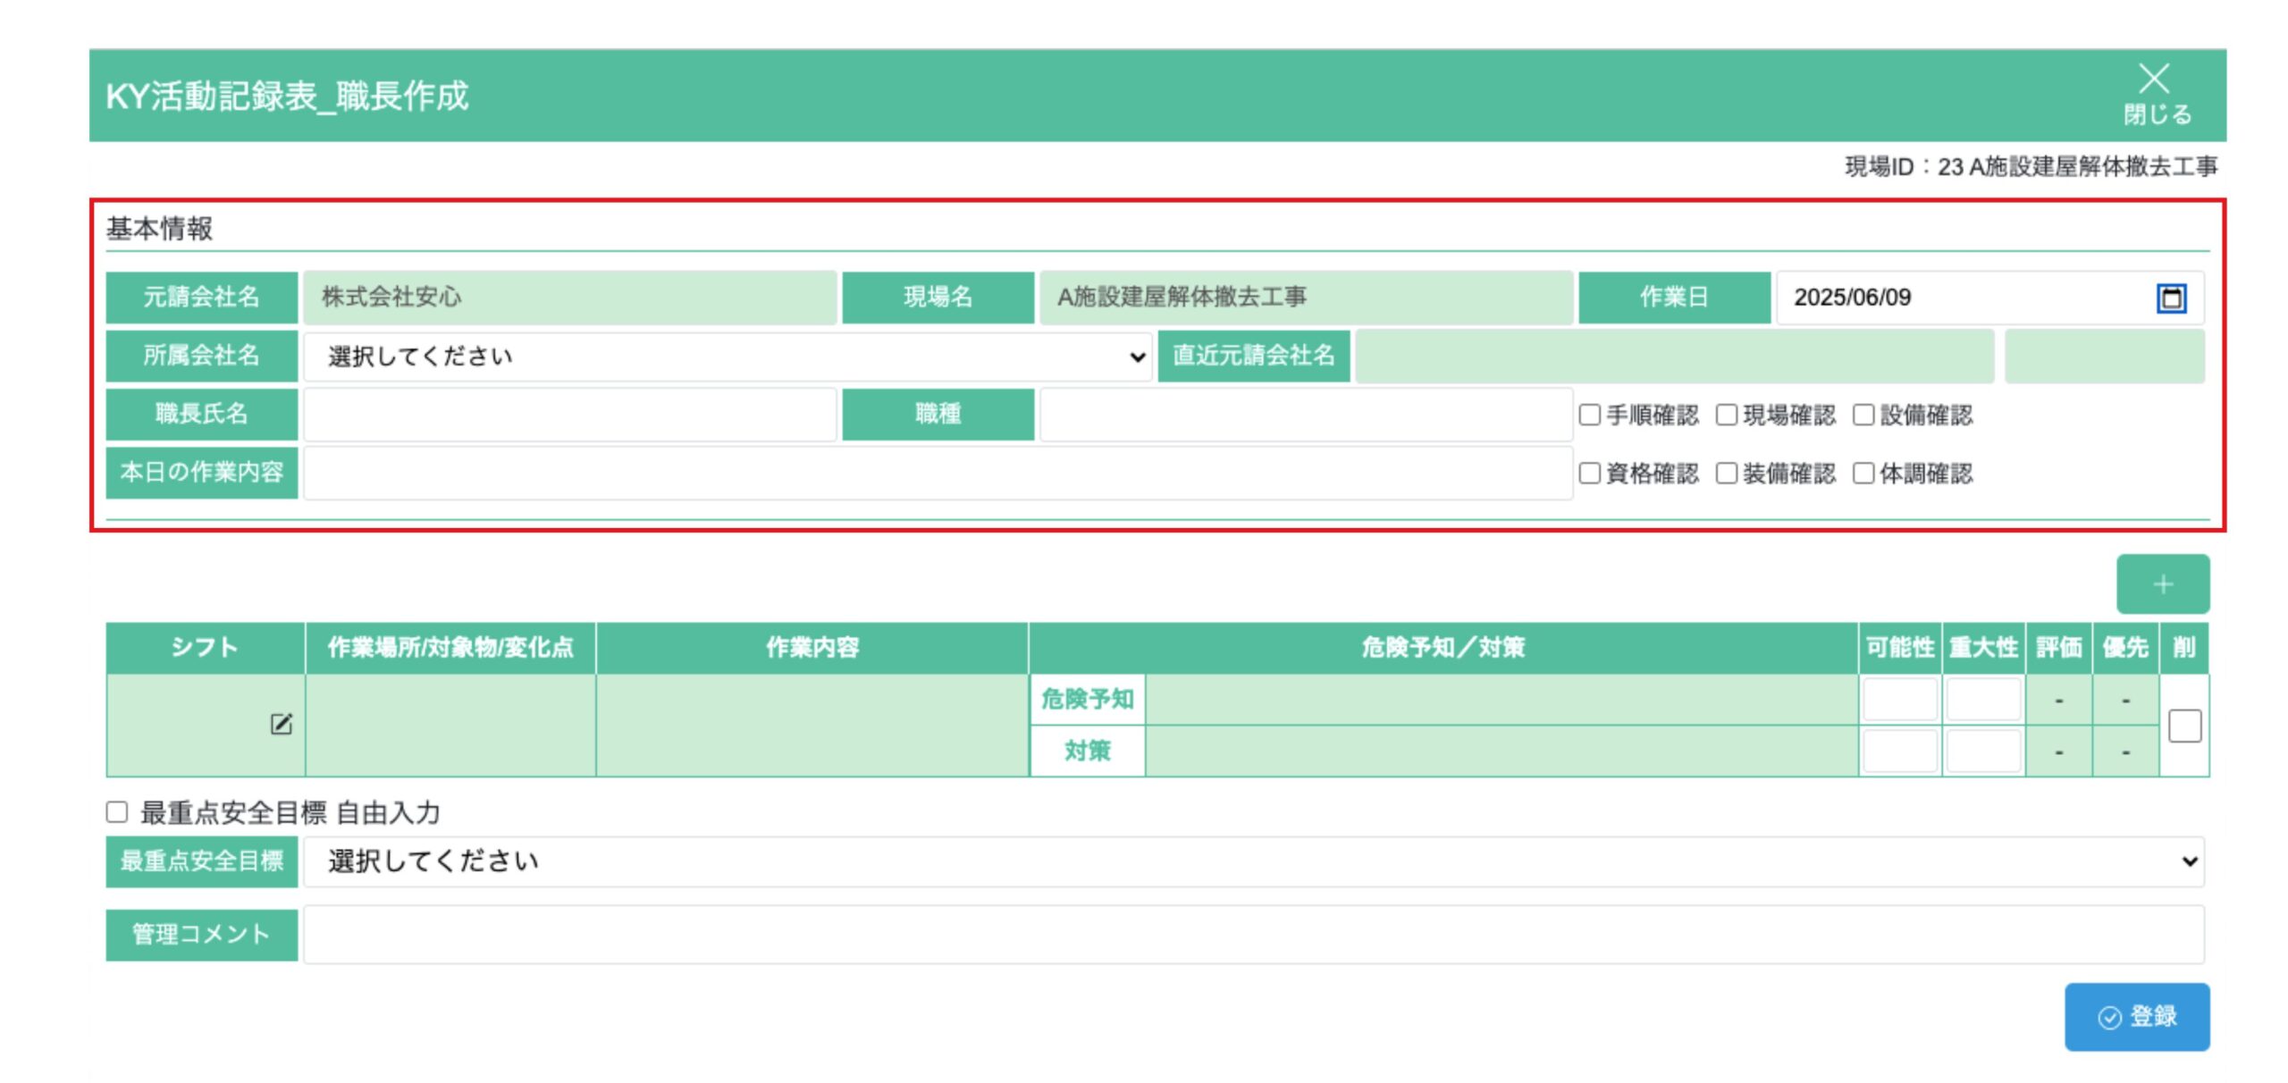The image size is (2288, 1083).
Task: Open the 最重点安全目標 dropdown
Action: tap(1254, 861)
